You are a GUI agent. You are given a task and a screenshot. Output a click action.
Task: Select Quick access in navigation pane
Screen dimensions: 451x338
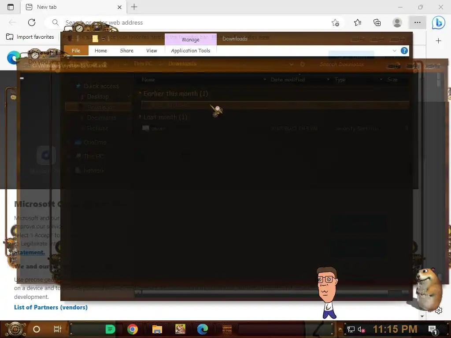click(x=101, y=86)
